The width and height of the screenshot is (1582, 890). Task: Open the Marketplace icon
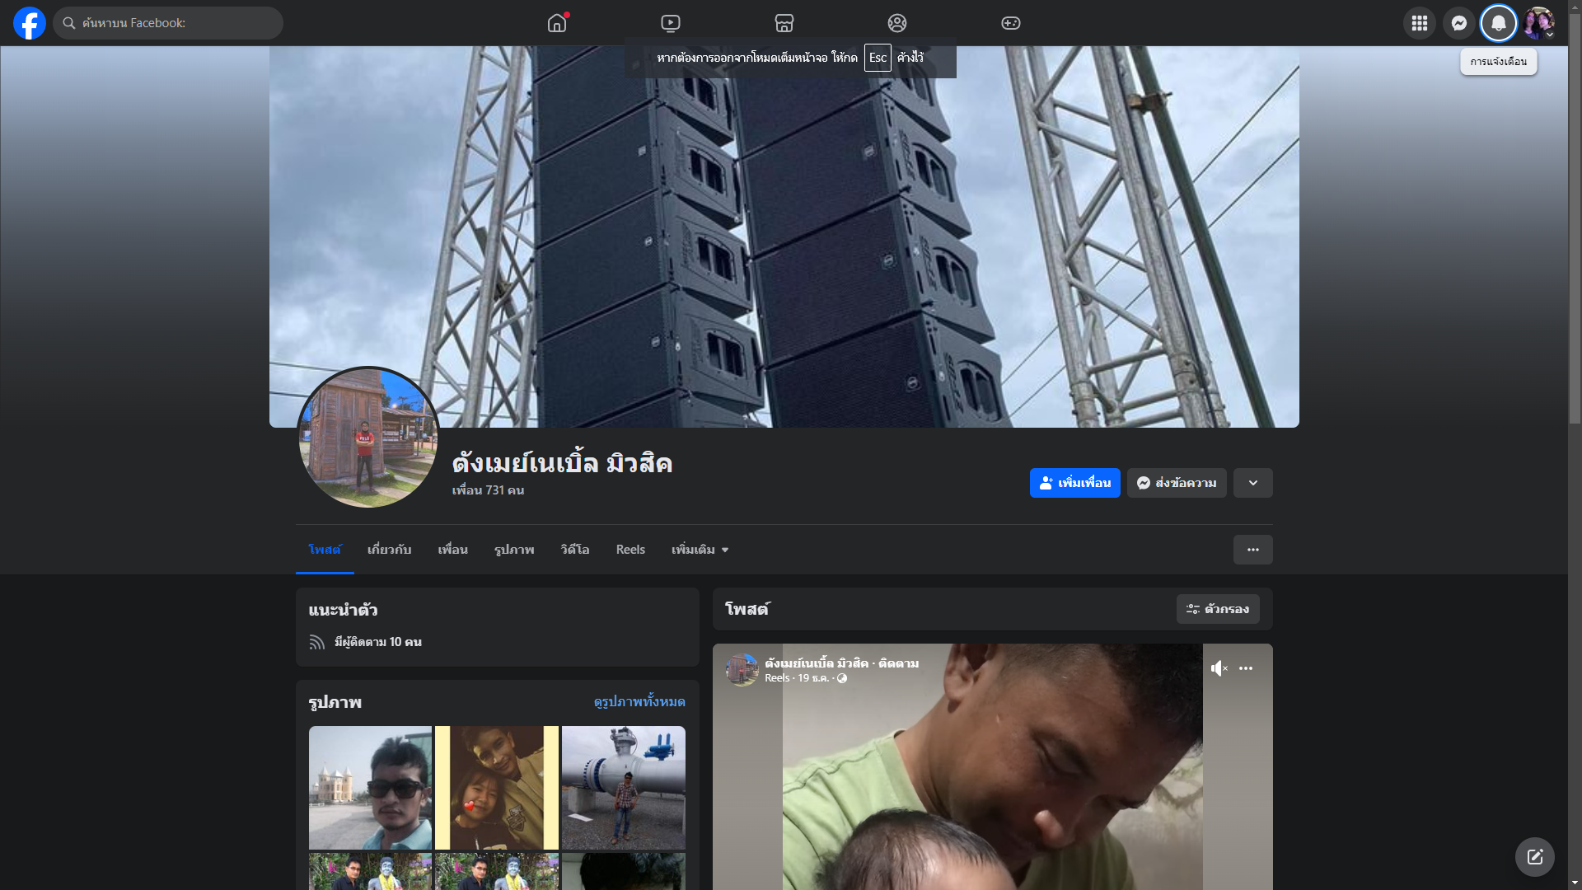point(784,23)
